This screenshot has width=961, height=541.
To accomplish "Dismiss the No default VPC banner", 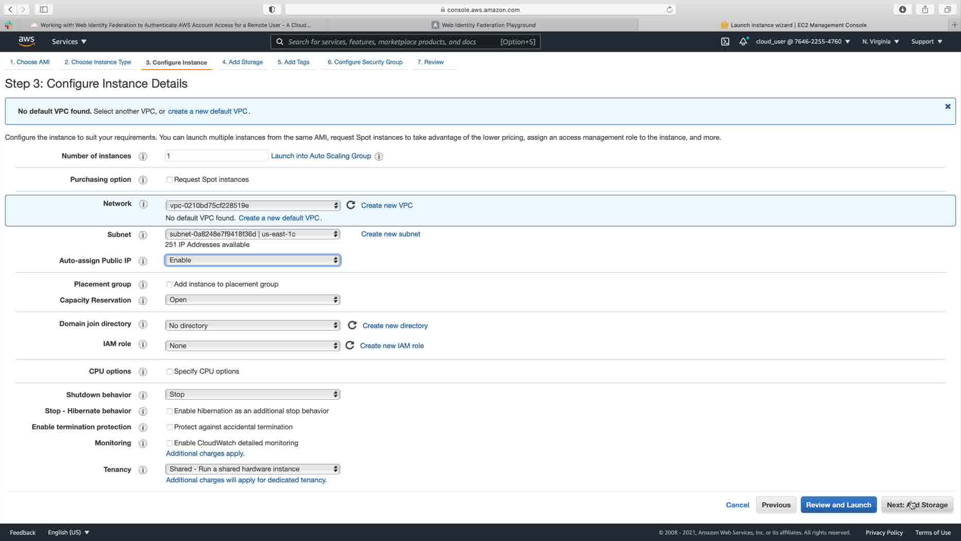I will click(948, 106).
